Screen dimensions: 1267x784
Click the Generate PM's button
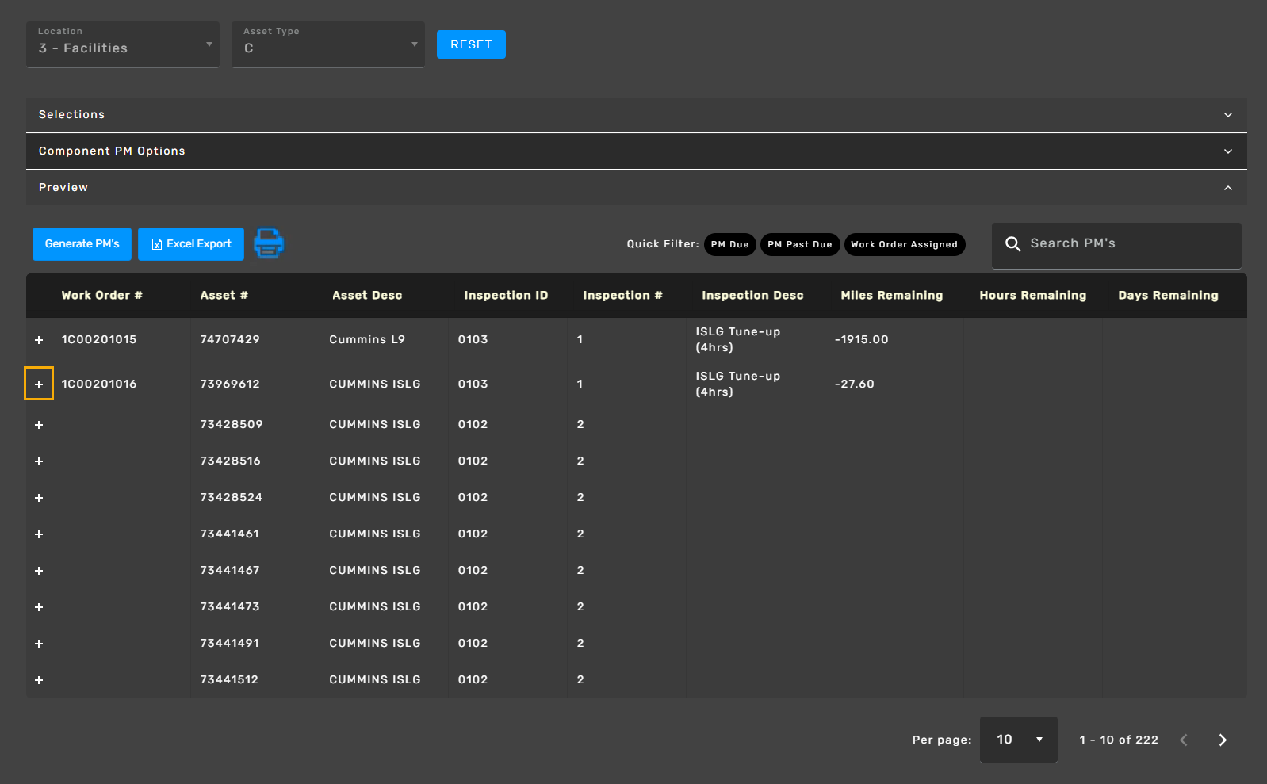82,244
